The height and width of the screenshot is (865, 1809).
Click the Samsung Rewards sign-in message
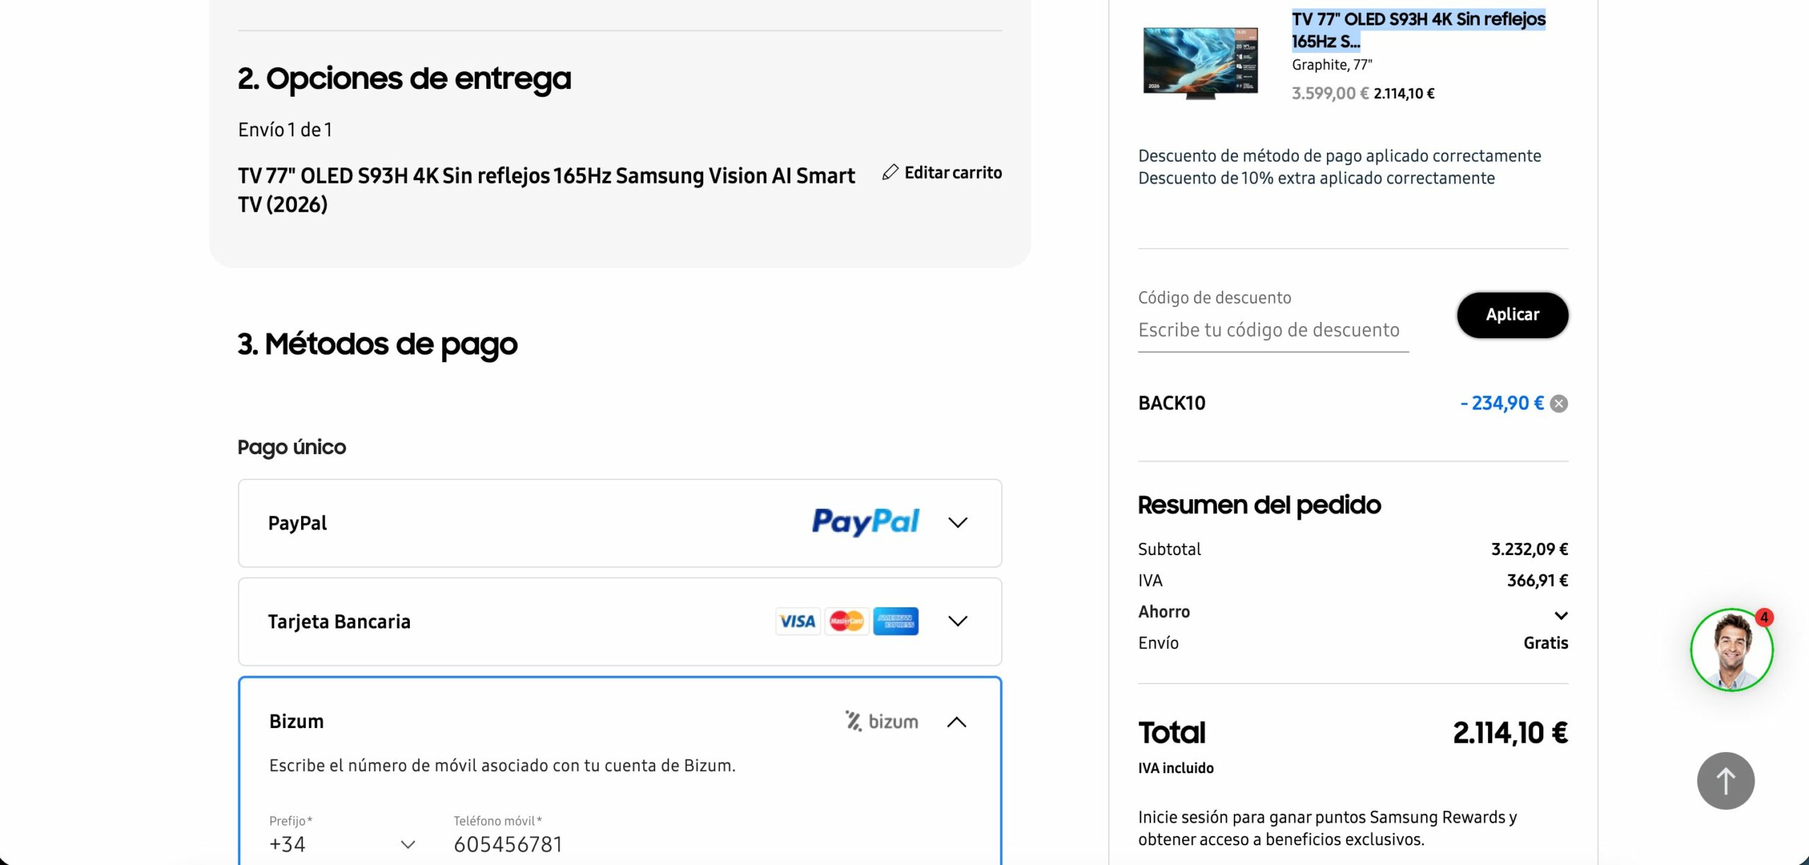point(1328,828)
